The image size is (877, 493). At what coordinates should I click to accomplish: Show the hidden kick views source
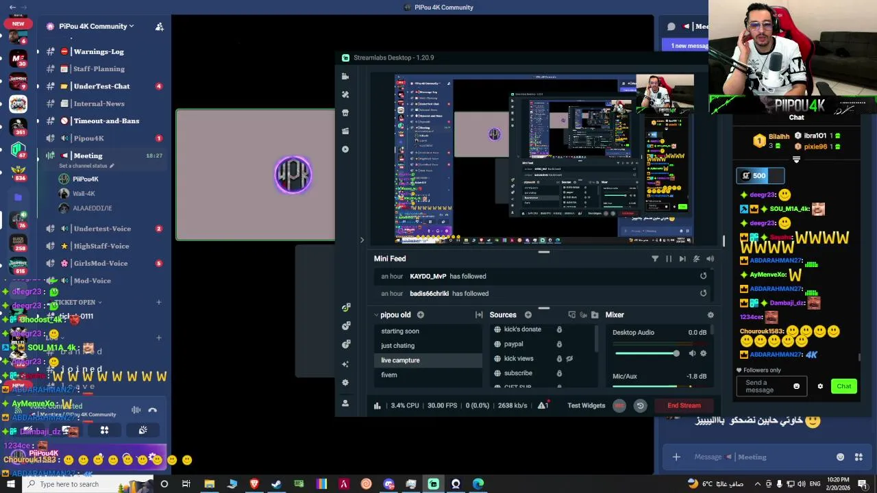[569, 359]
